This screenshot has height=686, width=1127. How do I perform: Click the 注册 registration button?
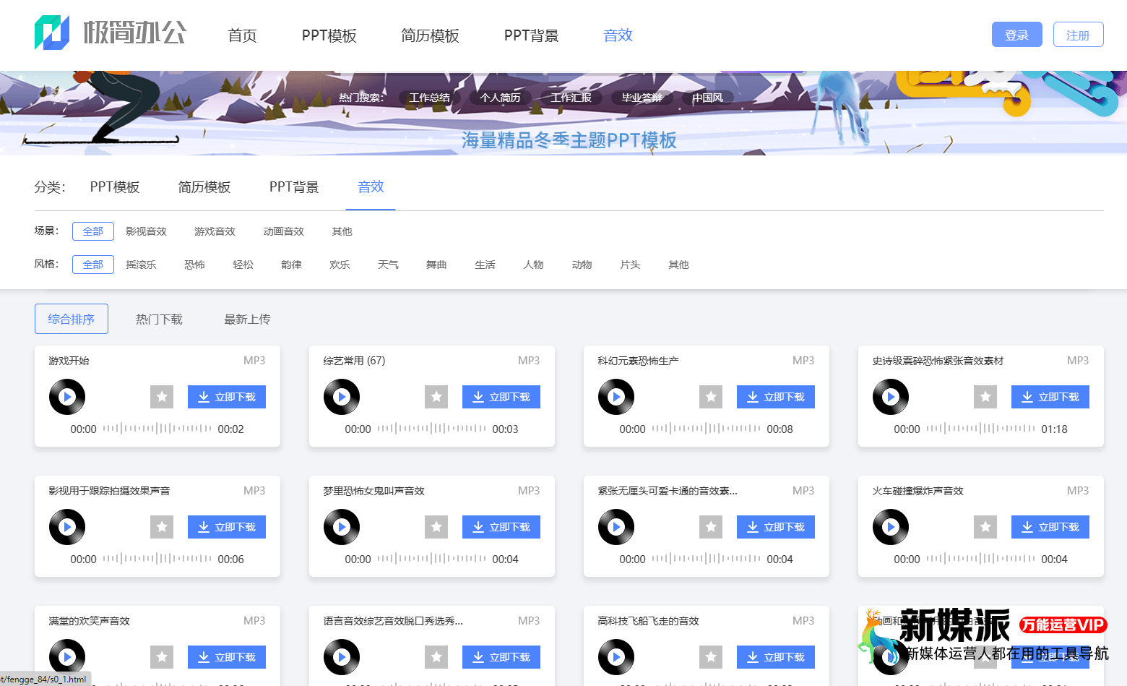click(1078, 34)
